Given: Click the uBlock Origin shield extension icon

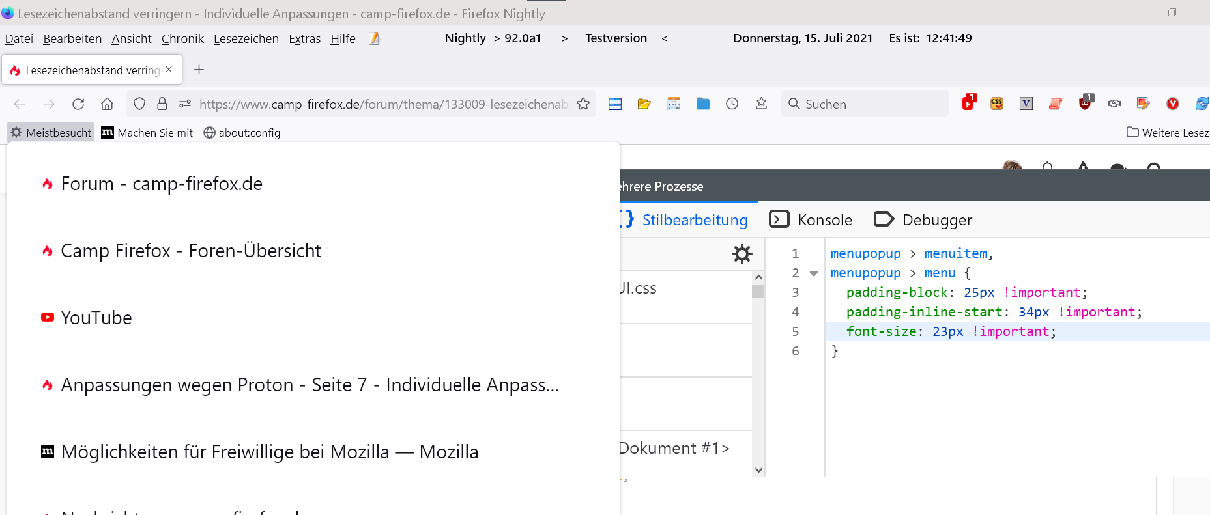Looking at the screenshot, I should click(x=1085, y=104).
